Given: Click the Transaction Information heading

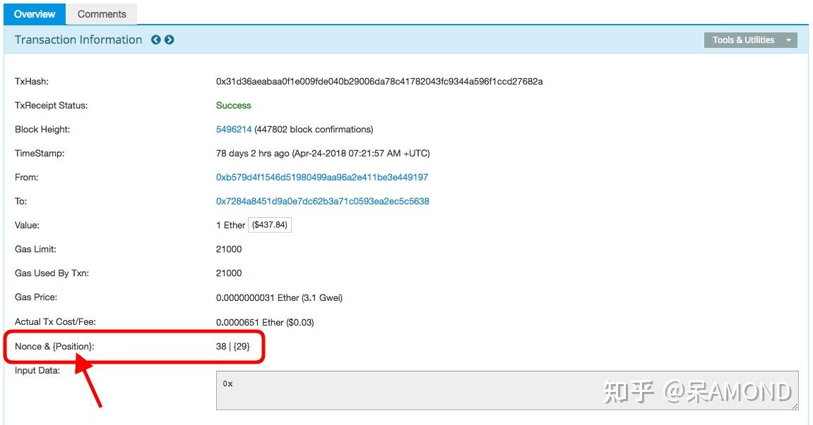Looking at the screenshot, I should coord(78,40).
